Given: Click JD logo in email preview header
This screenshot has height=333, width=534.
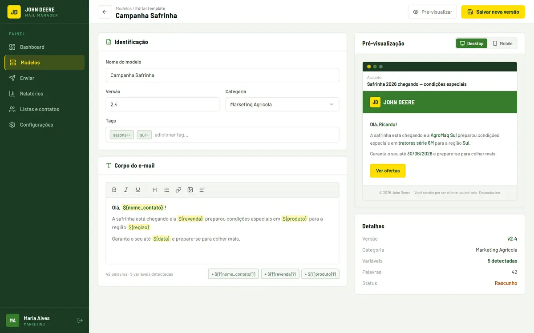Looking at the screenshot, I should click(x=375, y=102).
